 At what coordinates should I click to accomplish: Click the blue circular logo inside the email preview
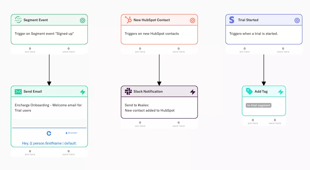(x=49, y=133)
